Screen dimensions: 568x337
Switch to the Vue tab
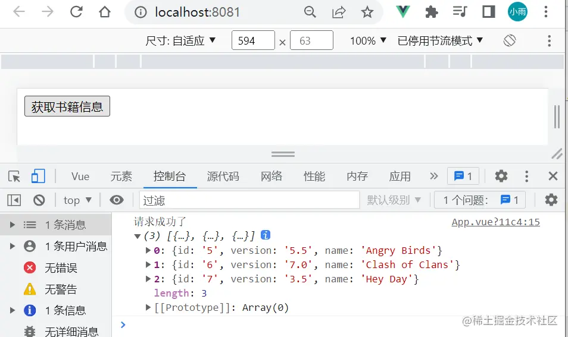point(80,177)
